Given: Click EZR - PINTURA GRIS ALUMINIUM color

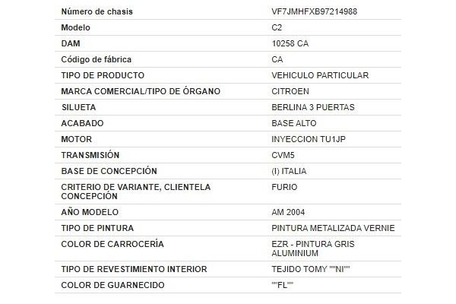Looking at the screenshot, I should pos(313,249).
